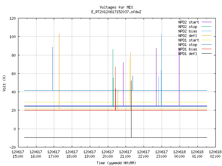The height and width of the screenshot is (166, 222).
Task: Click the 'NPD1 stop' legend label
Action: [x=188, y=45]
